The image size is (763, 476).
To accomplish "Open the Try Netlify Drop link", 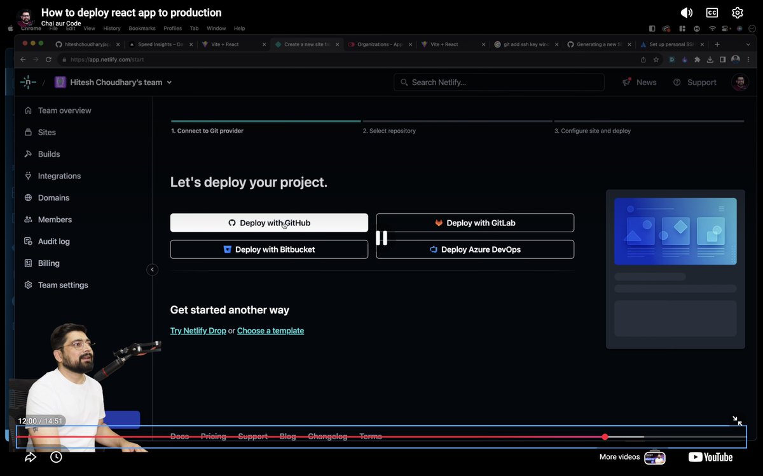I will coord(198,331).
